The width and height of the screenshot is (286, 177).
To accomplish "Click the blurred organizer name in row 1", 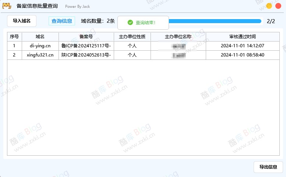I will tap(179, 47).
